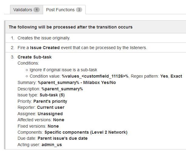Click the 'Creates the issue originally' row
Viewport: 186px width, 154px height.
44,38
